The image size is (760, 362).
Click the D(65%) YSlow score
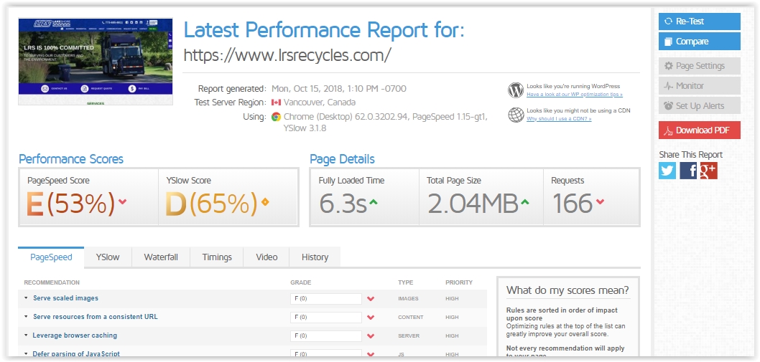211,204
